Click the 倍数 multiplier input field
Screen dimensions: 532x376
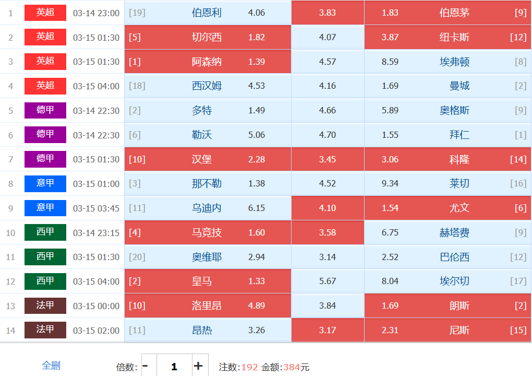[x=174, y=366]
